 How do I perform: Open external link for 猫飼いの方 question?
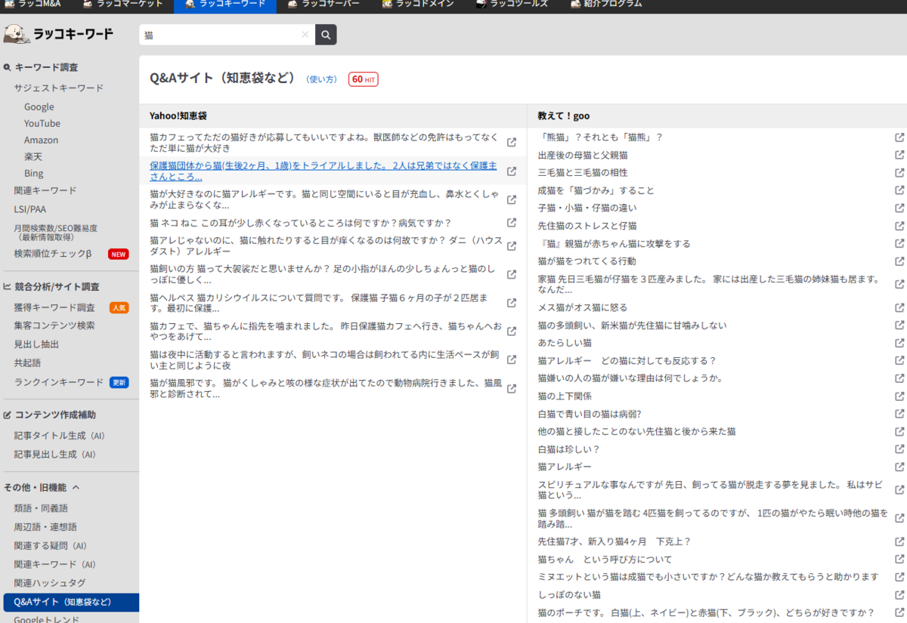coord(512,274)
